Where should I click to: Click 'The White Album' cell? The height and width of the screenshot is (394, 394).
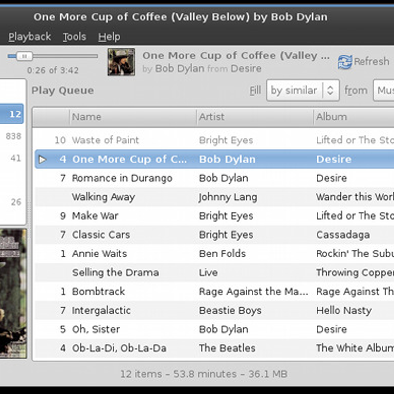[355, 348]
